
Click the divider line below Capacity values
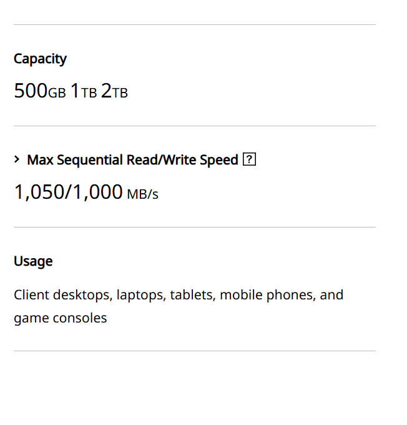coord(195,126)
